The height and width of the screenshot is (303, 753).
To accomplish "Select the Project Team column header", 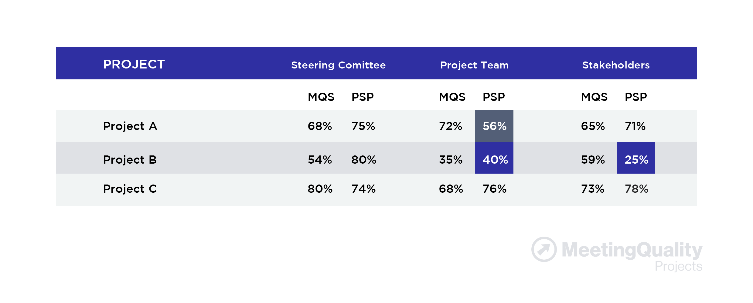I will (x=474, y=65).
